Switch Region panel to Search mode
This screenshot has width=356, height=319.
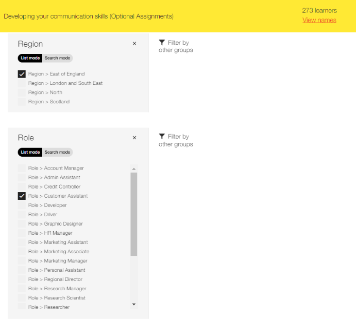tap(57, 58)
